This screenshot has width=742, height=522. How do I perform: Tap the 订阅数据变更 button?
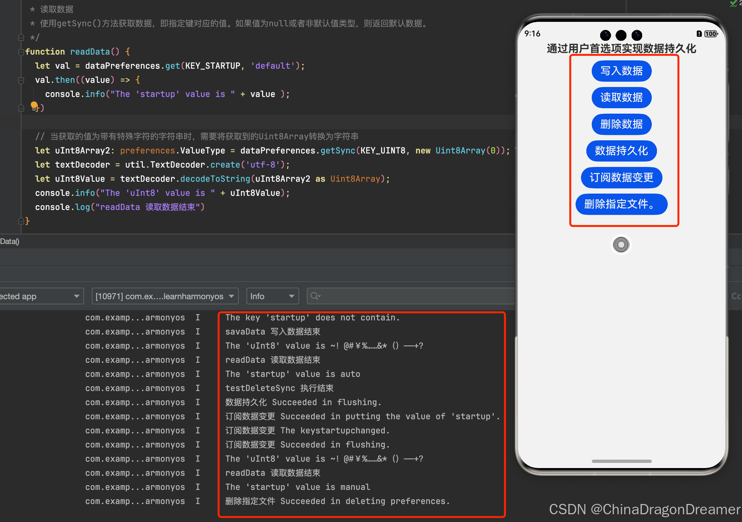click(x=621, y=178)
